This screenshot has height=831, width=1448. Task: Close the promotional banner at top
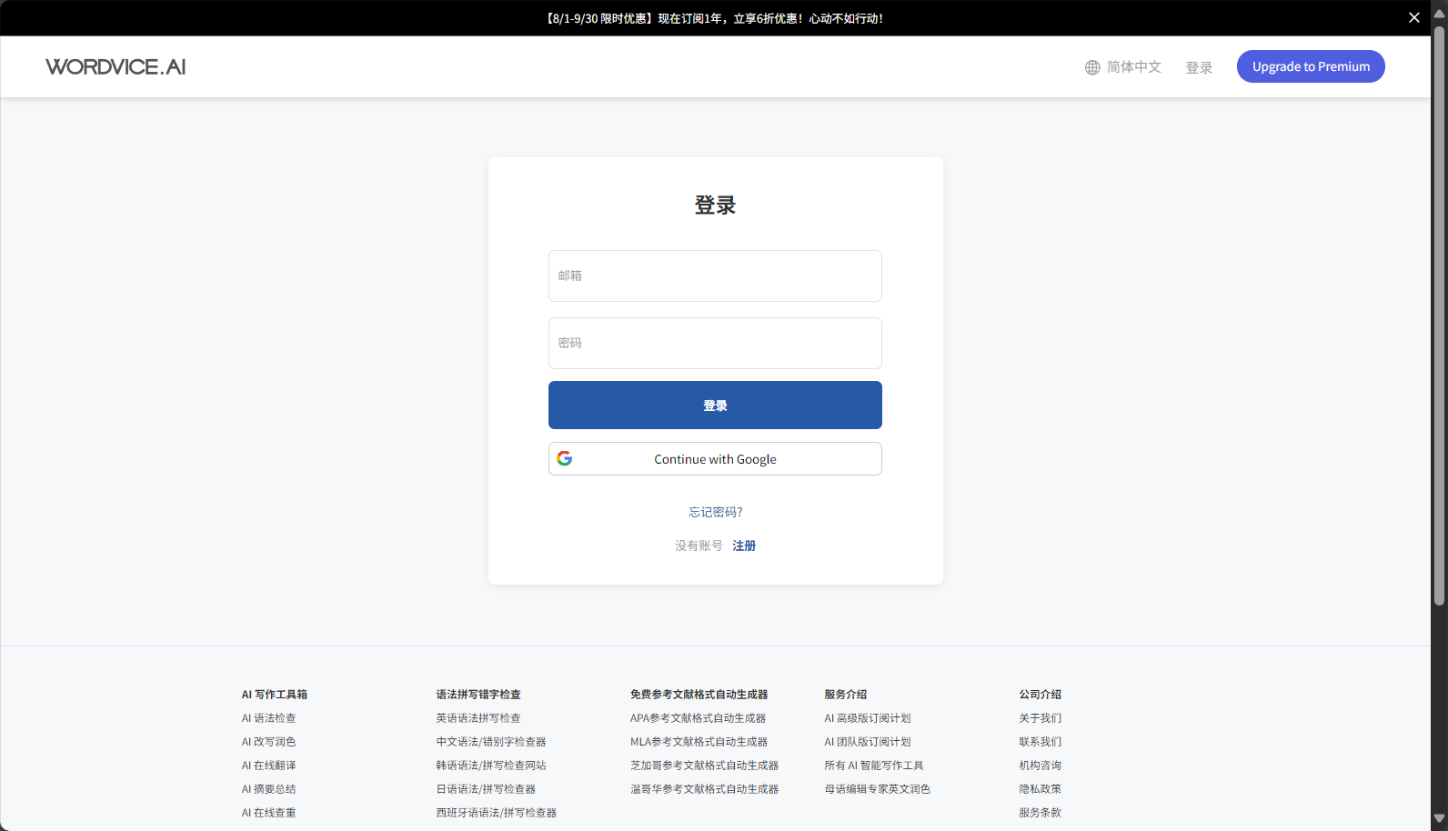[x=1414, y=17]
